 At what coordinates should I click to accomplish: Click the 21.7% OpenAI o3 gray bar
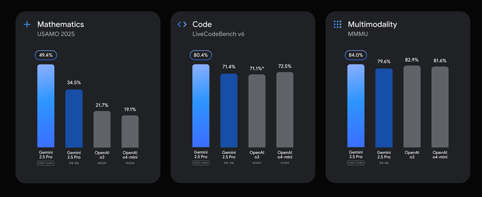coord(102,129)
